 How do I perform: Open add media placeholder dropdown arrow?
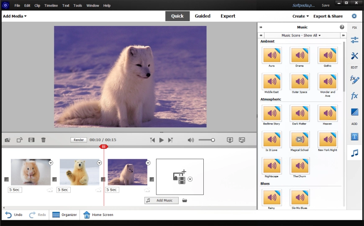pos(190,179)
